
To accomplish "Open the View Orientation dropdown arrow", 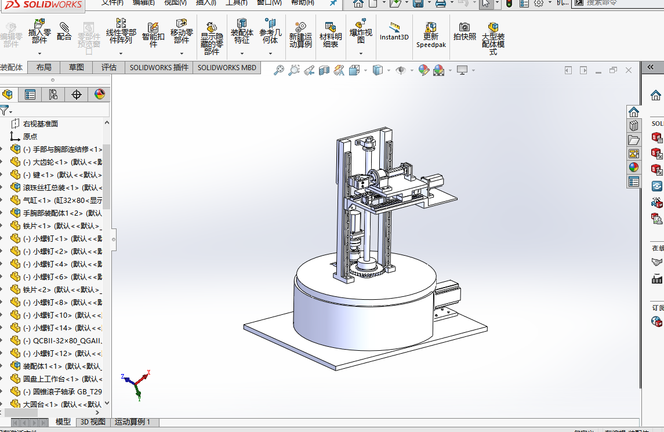I will (x=365, y=70).
